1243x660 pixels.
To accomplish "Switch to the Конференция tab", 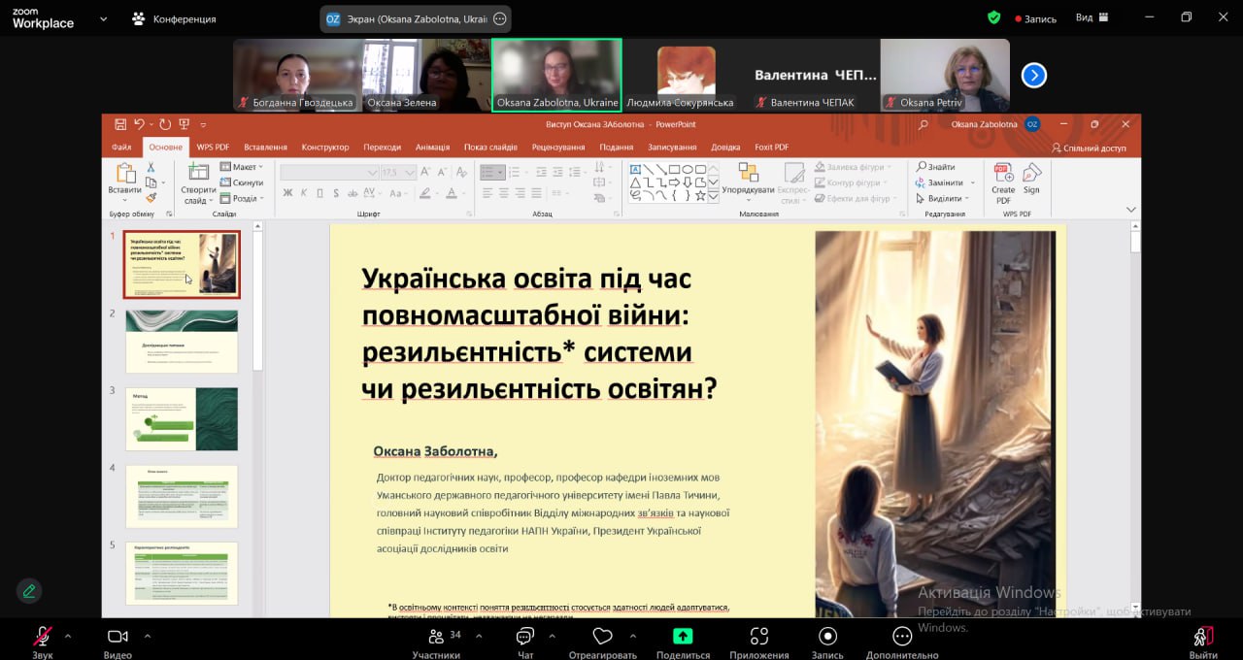I will click(x=175, y=18).
